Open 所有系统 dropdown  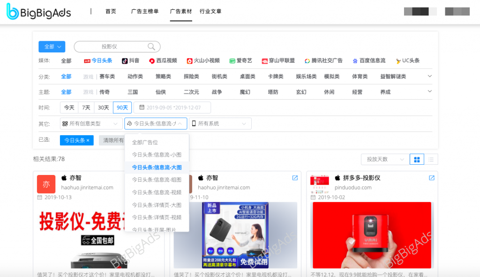(220, 124)
